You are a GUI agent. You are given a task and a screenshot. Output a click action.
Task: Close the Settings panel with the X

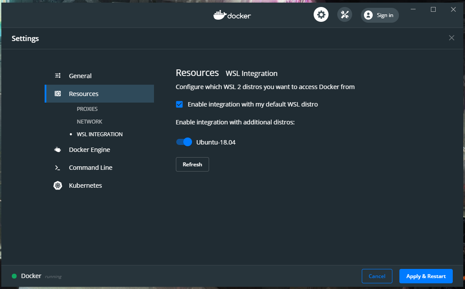(x=451, y=38)
